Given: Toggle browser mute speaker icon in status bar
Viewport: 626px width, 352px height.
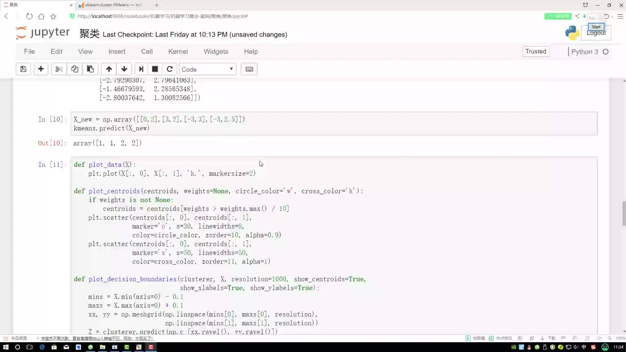Looking at the screenshot, I should [599, 338].
